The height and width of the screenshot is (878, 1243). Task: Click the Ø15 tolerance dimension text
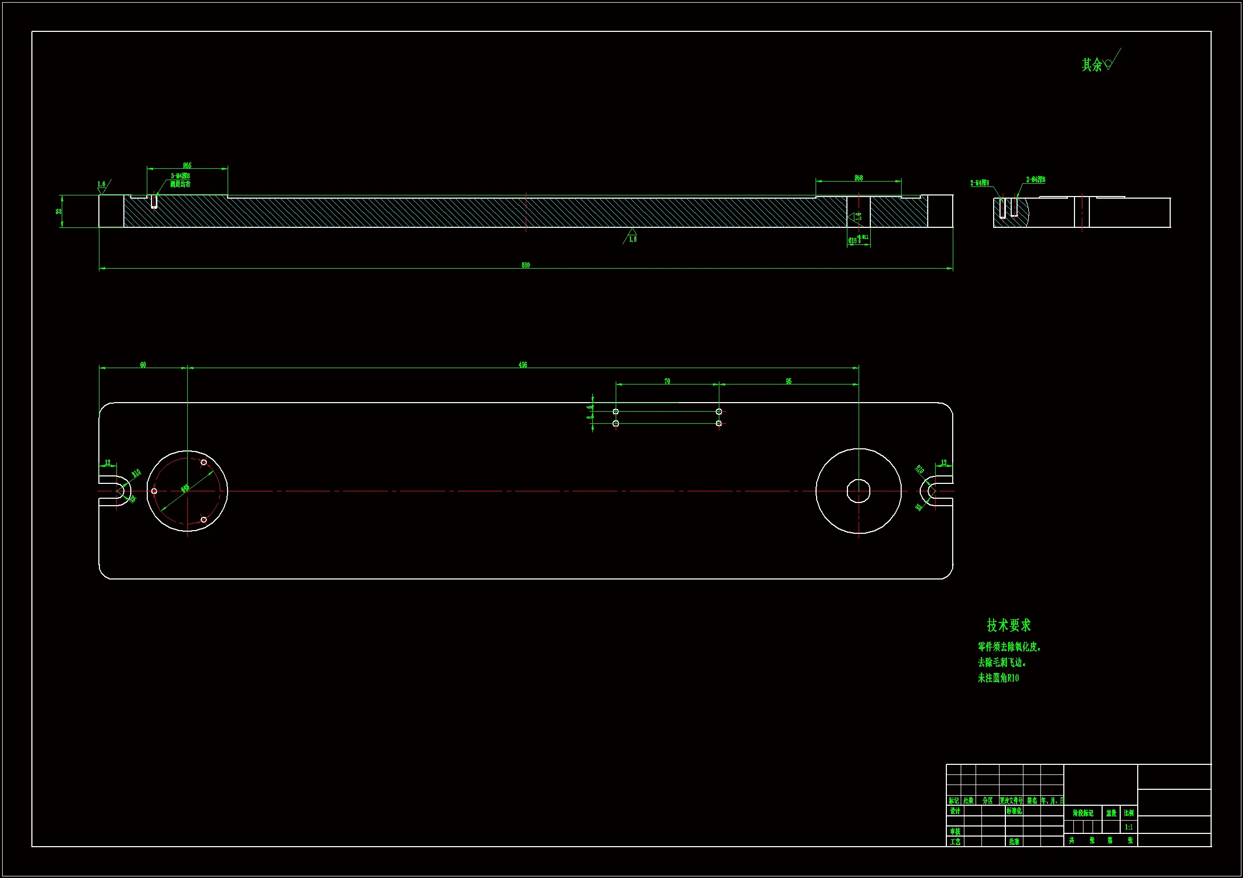point(856,240)
